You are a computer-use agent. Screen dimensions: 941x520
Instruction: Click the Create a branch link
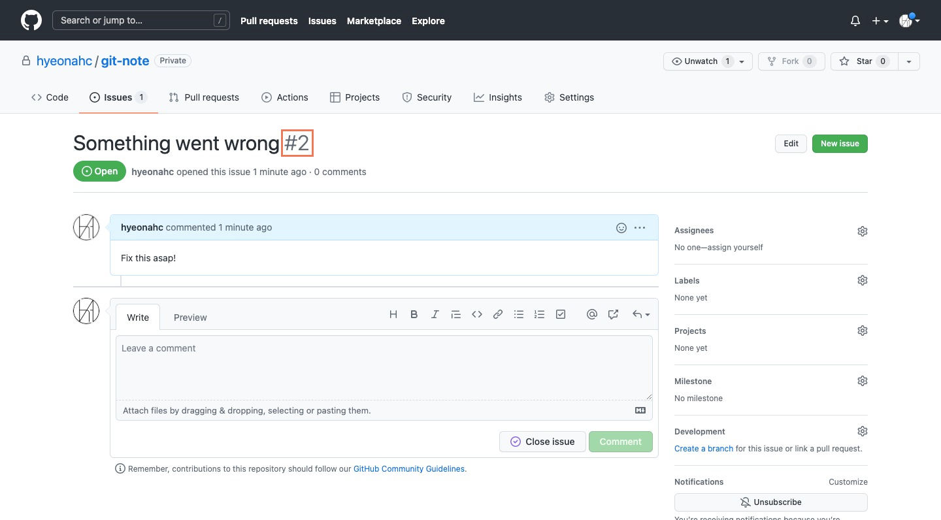704,449
